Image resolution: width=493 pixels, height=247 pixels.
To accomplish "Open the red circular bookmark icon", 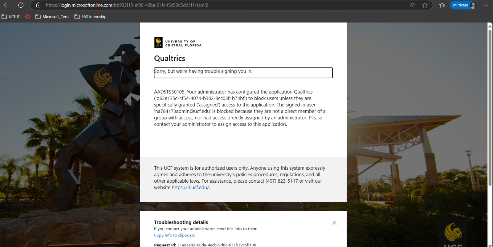I will tap(27, 17).
